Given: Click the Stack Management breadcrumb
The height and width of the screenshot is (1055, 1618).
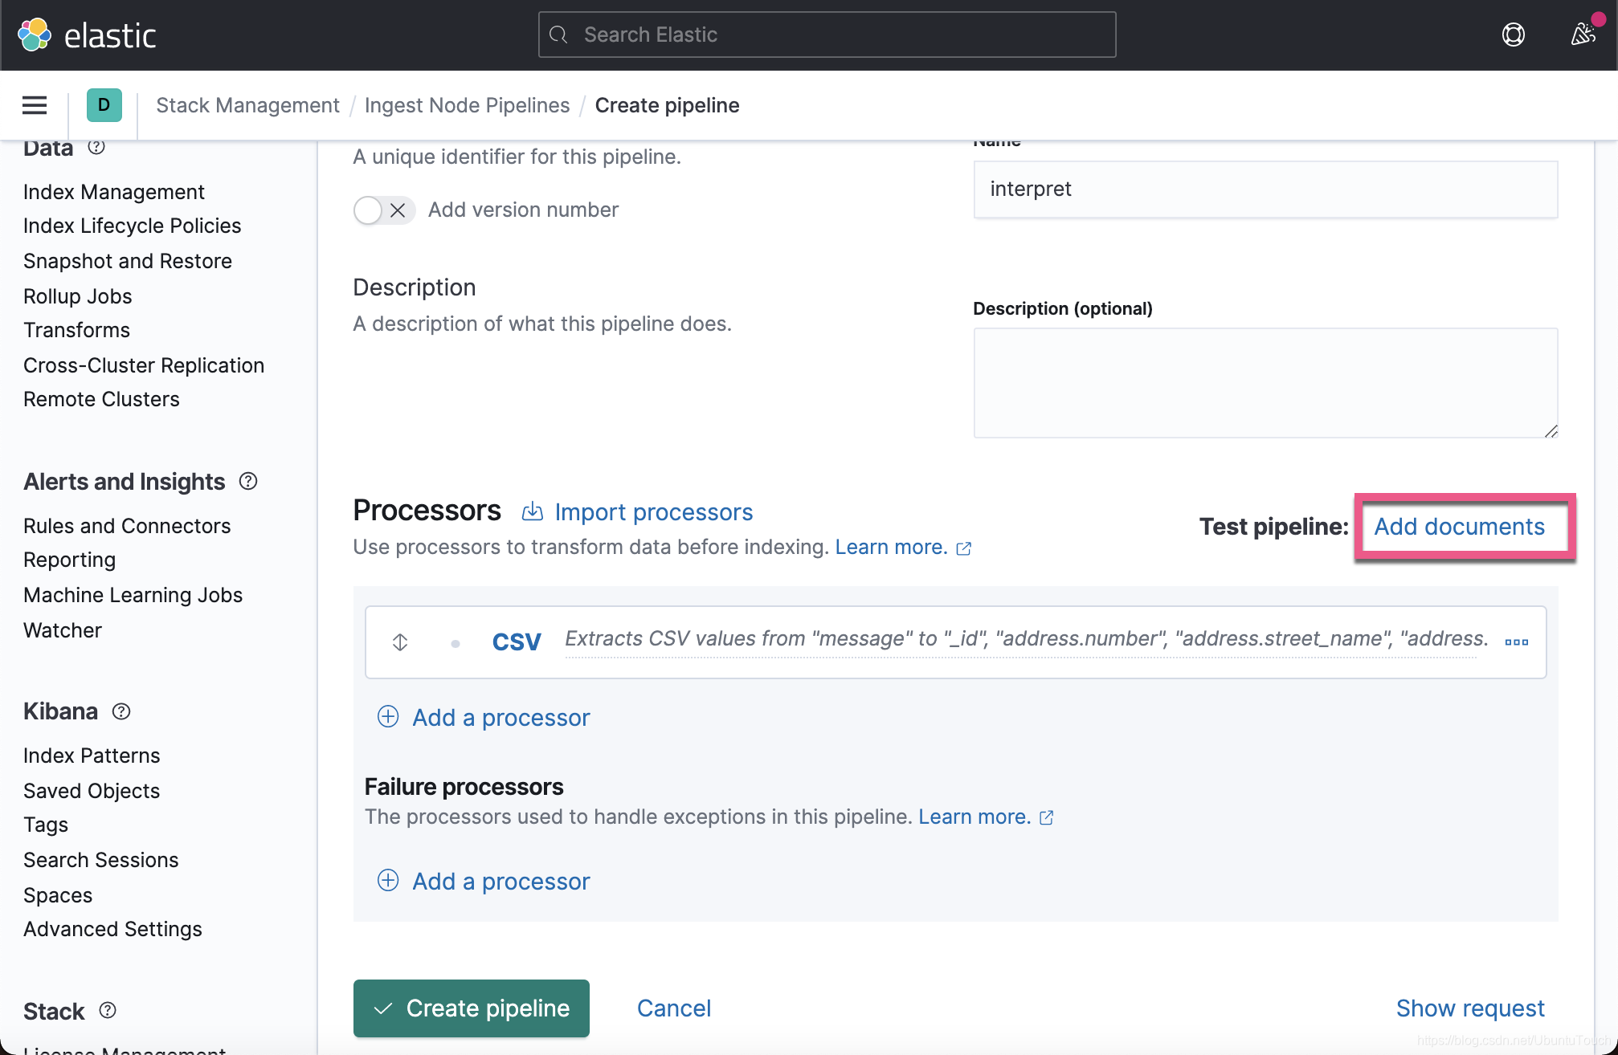Looking at the screenshot, I should pyautogui.click(x=247, y=105).
